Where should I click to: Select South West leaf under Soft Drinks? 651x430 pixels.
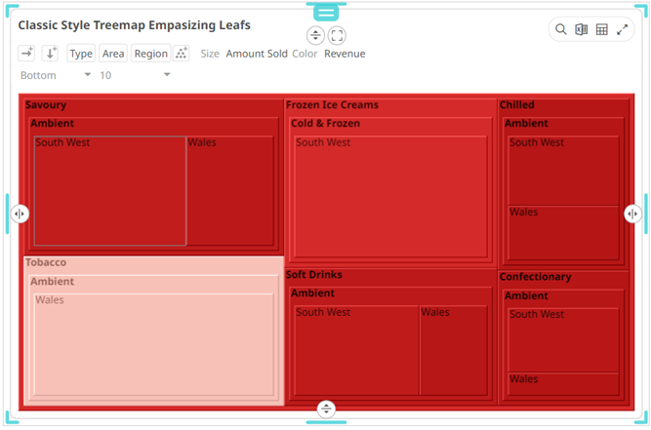coord(356,350)
